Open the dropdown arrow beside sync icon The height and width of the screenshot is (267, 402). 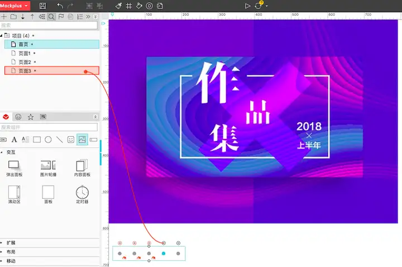click(267, 6)
